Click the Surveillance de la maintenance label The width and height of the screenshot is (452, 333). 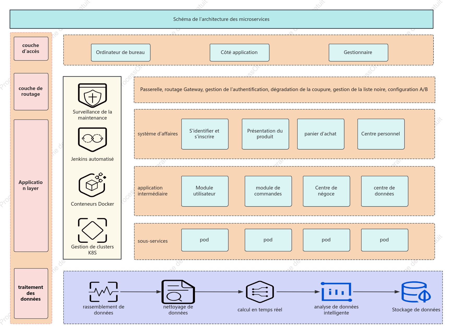click(x=92, y=115)
